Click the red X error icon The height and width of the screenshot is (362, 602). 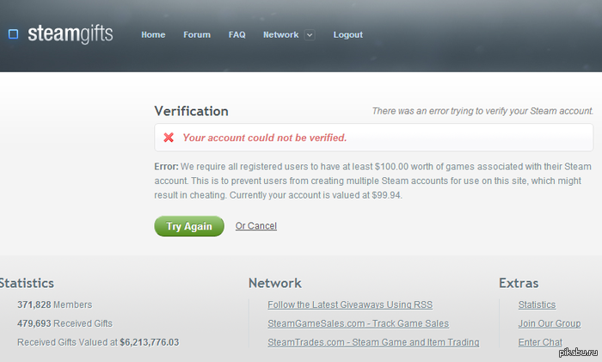(169, 138)
